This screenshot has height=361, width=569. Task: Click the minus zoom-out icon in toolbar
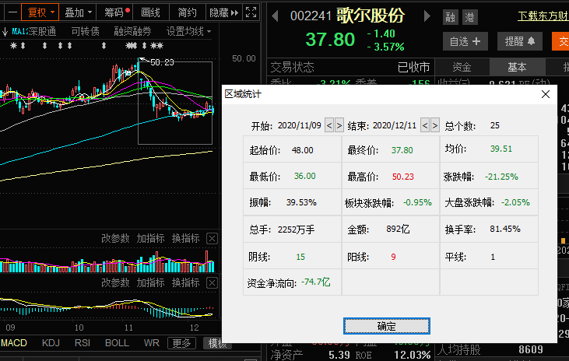click(x=12, y=12)
